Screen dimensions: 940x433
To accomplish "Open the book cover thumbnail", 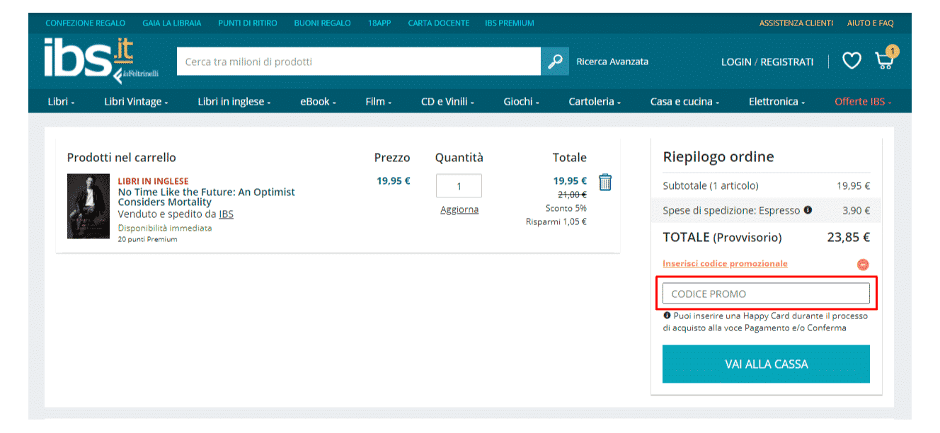I will [88, 206].
